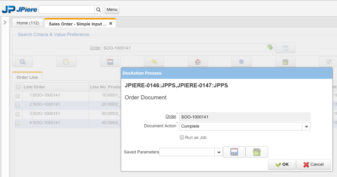
Task: Click into the top search input field
Action: 66,10
